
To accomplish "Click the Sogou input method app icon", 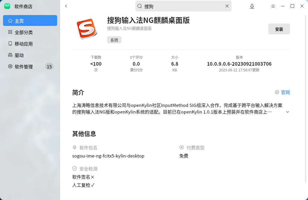I will pyautogui.click(x=87, y=29).
